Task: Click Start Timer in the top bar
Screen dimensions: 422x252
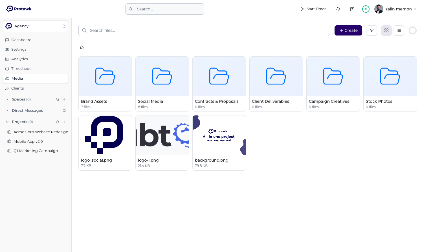Action: click(313, 9)
